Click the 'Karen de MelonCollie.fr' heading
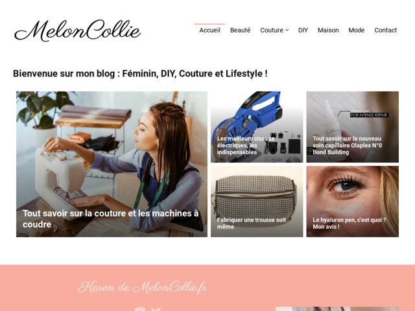 pos(143,287)
